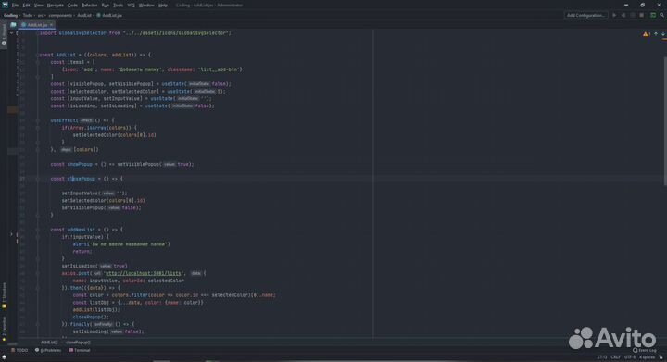Viewport: 667px width, 362px height.
Task: Select the AddList.jsx editor tab
Action: 37,25
